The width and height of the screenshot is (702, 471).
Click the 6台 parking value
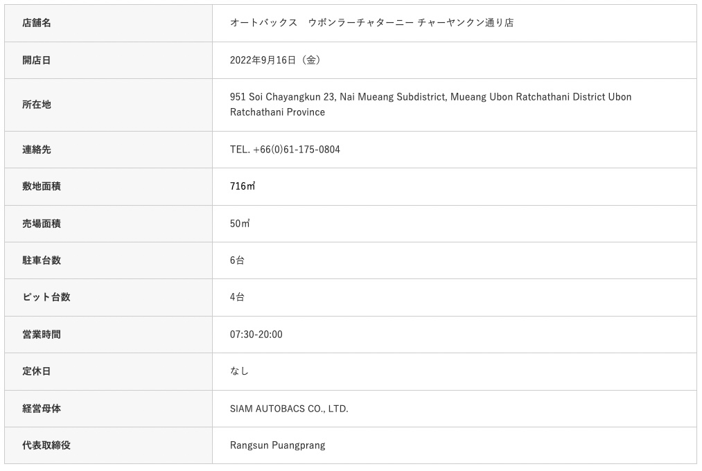click(237, 260)
